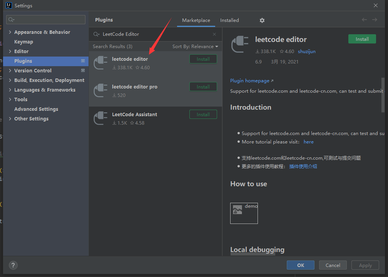
Task: Open the shuzijun author link
Action: [x=306, y=52]
